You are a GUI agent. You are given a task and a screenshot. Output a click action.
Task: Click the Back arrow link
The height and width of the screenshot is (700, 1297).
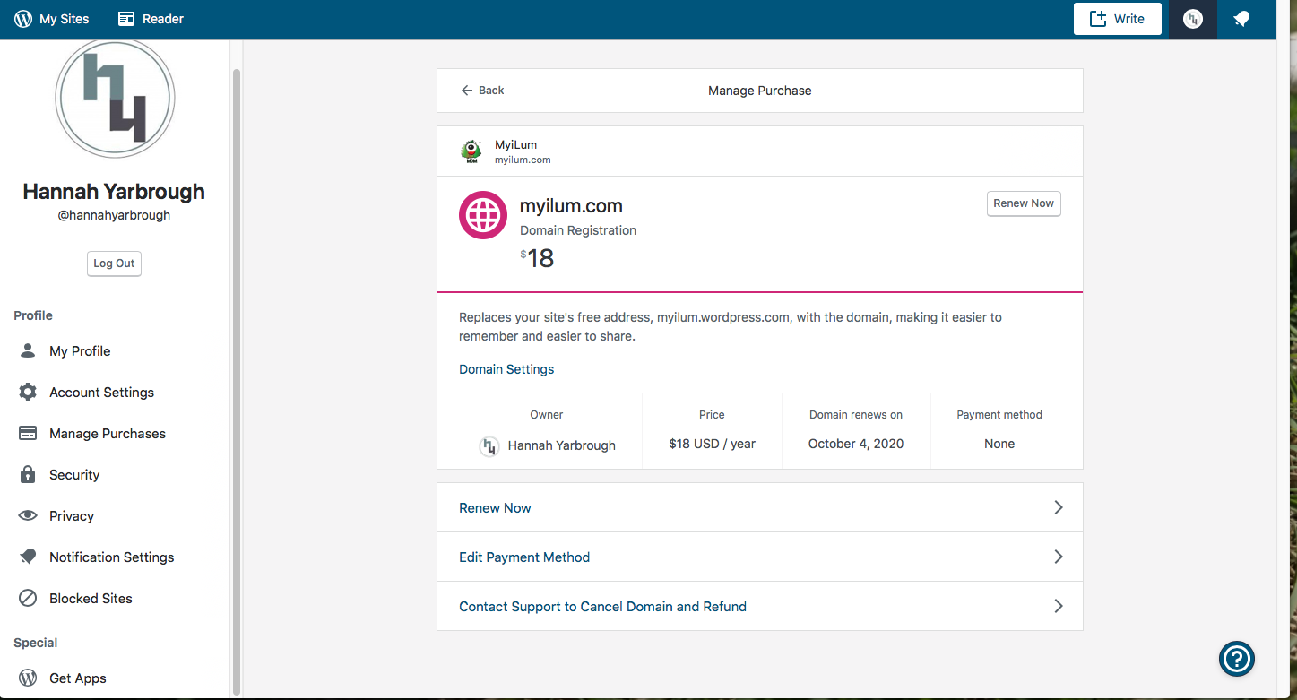[x=482, y=90]
